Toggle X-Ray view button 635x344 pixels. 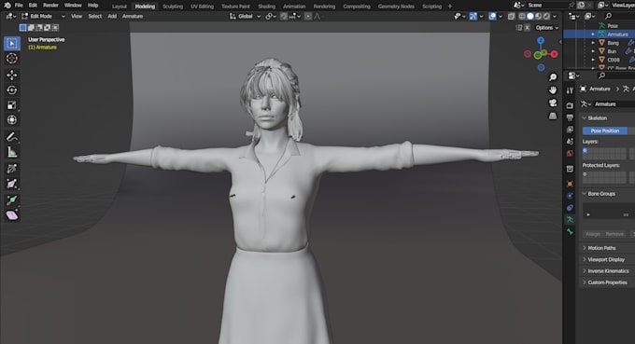pos(511,16)
